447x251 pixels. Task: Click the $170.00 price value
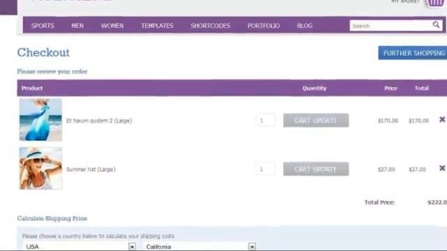388,121
